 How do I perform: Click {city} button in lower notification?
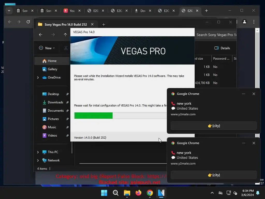214,175
